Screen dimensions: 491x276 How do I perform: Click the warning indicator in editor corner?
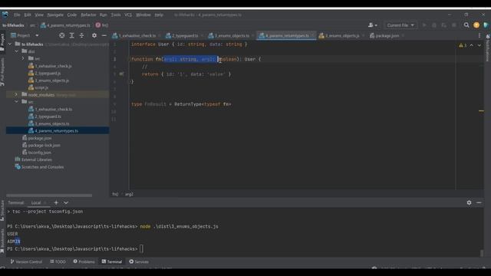[463, 45]
